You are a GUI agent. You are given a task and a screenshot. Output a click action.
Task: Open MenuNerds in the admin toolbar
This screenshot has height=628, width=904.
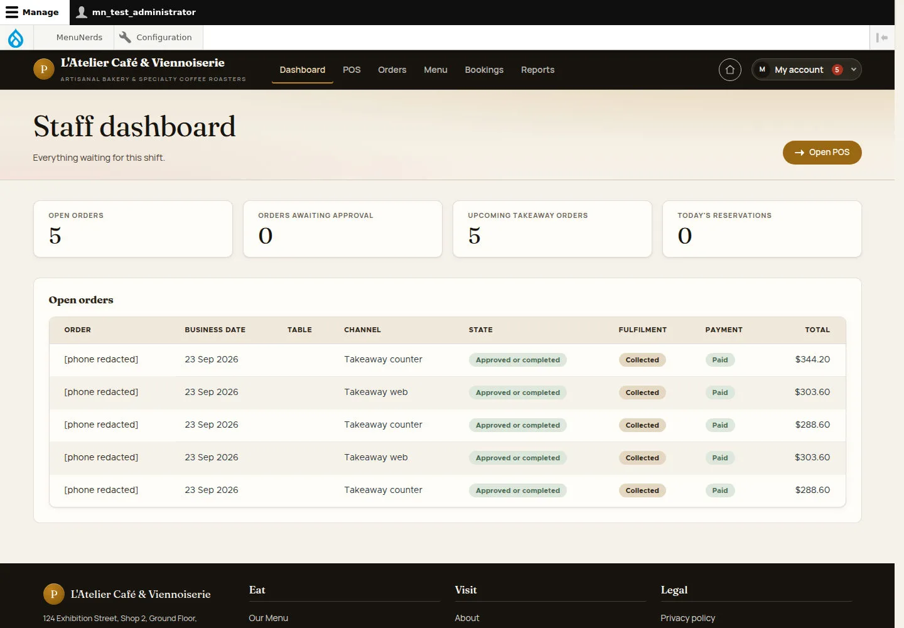click(x=79, y=38)
